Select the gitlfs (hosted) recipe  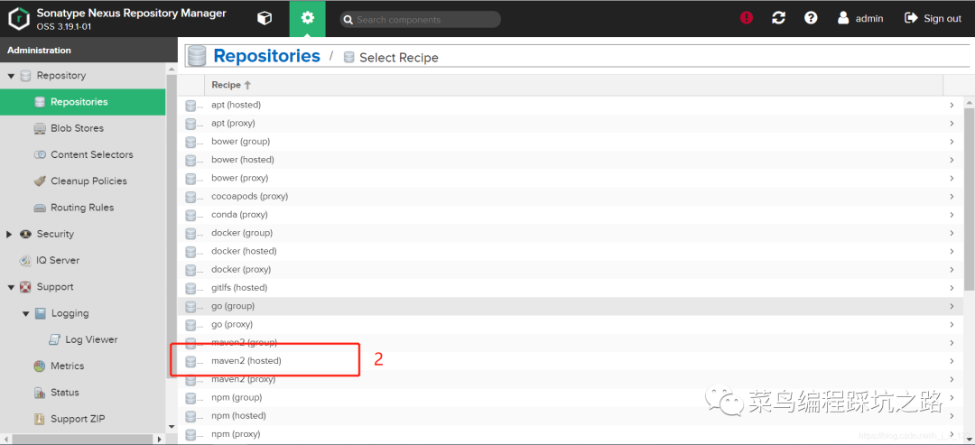click(x=571, y=288)
